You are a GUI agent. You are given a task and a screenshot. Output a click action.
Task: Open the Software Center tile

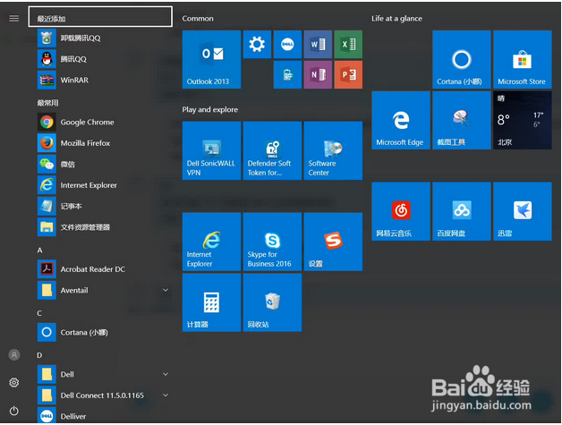[333, 150]
